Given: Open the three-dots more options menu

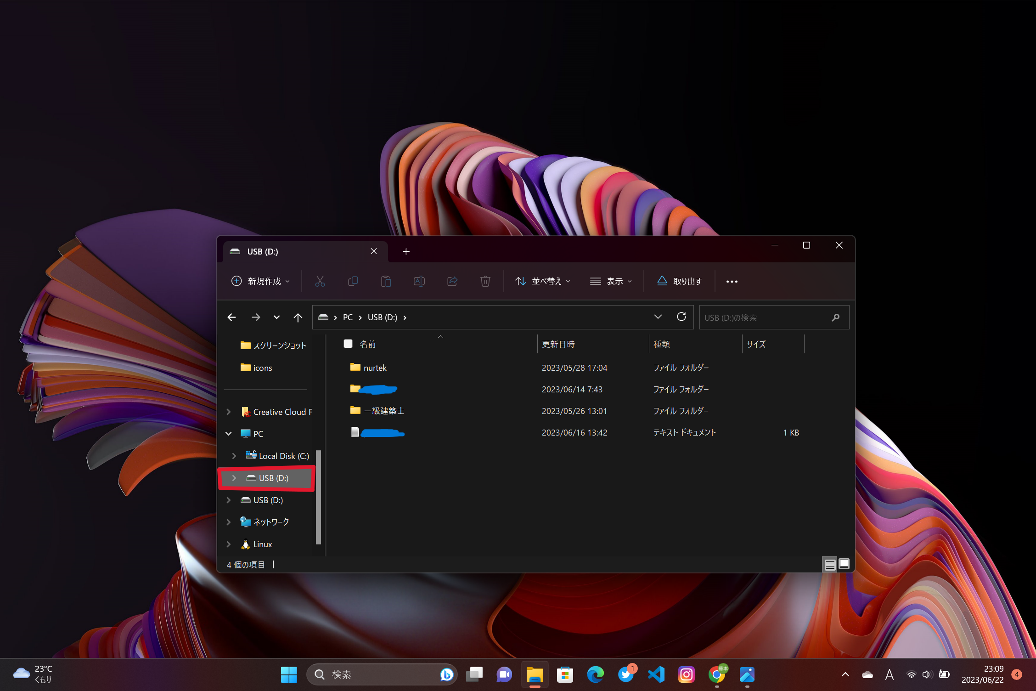Looking at the screenshot, I should (732, 281).
